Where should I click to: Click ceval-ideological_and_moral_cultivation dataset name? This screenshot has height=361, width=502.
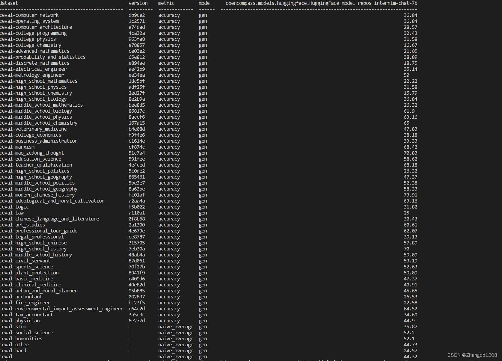tap(52, 201)
